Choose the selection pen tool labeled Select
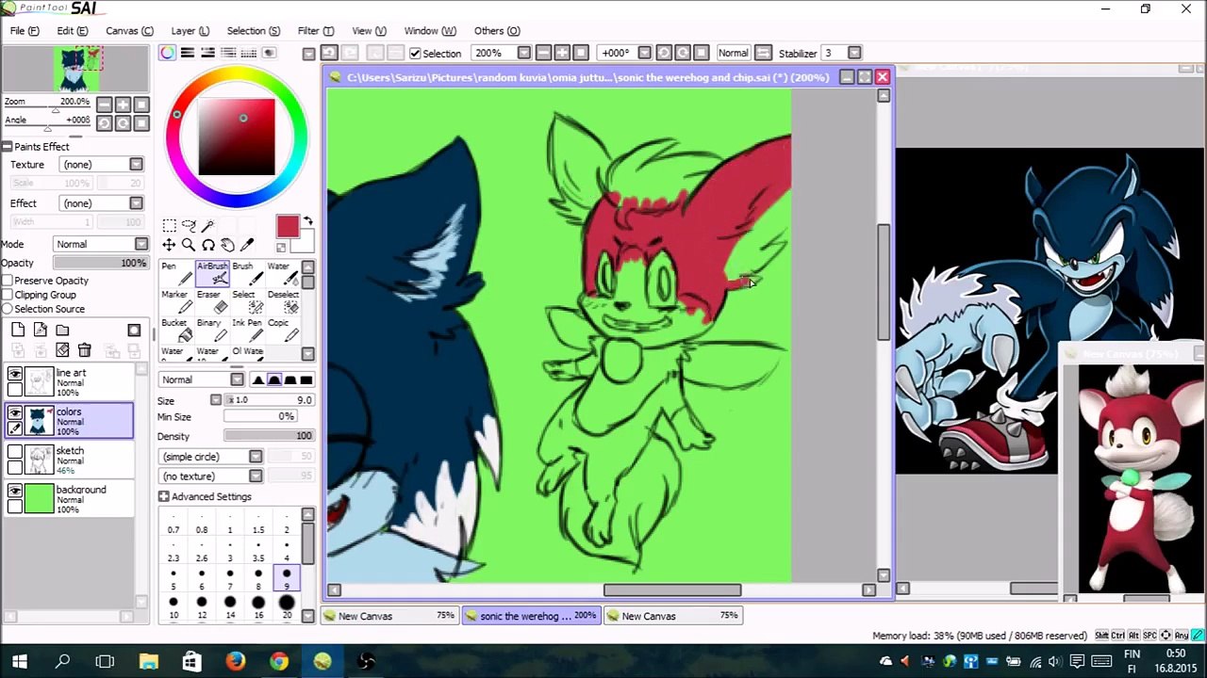This screenshot has width=1207, height=678. click(x=248, y=301)
